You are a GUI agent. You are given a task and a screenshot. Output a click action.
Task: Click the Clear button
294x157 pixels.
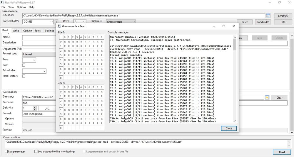click(x=279, y=97)
